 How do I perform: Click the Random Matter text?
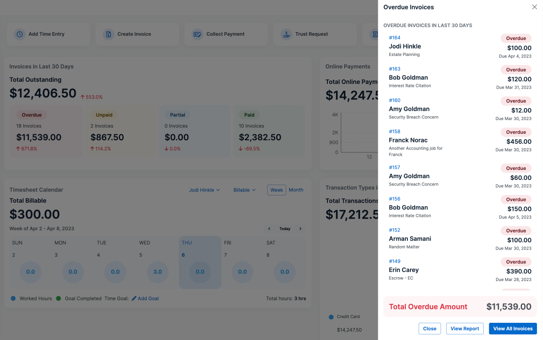pos(404,247)
